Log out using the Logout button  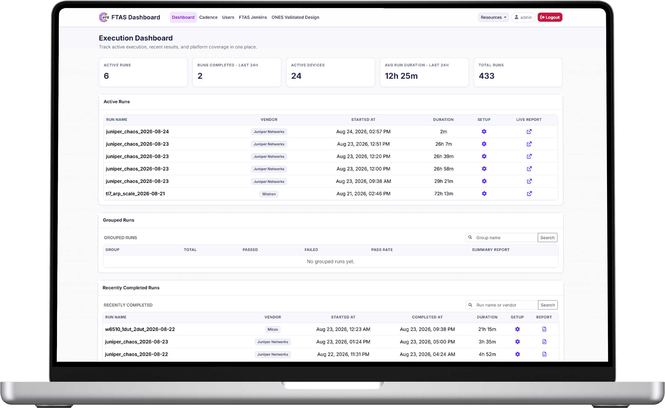[x=550, y=17]
